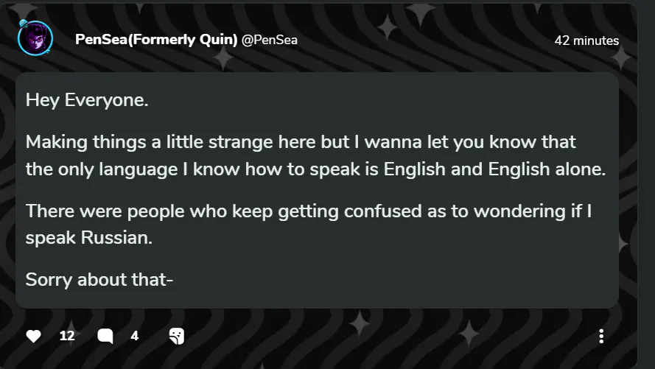The height and width of the screenshot is (369, 655).
Task: Click the line starting "Making things a little"
Action: pos(301,141)
